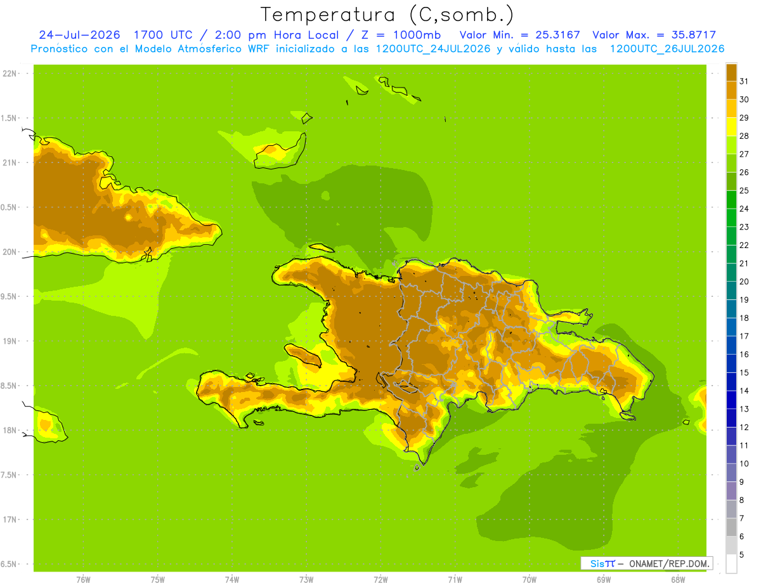Click the "74W" longitude label
The width and height of the screenshot is (761, 588).
[232, 580]
